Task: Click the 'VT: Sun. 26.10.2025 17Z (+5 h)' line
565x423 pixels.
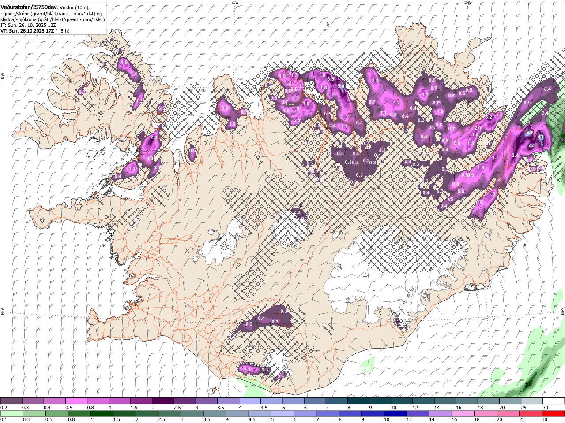Action: (x=35, y=31)
